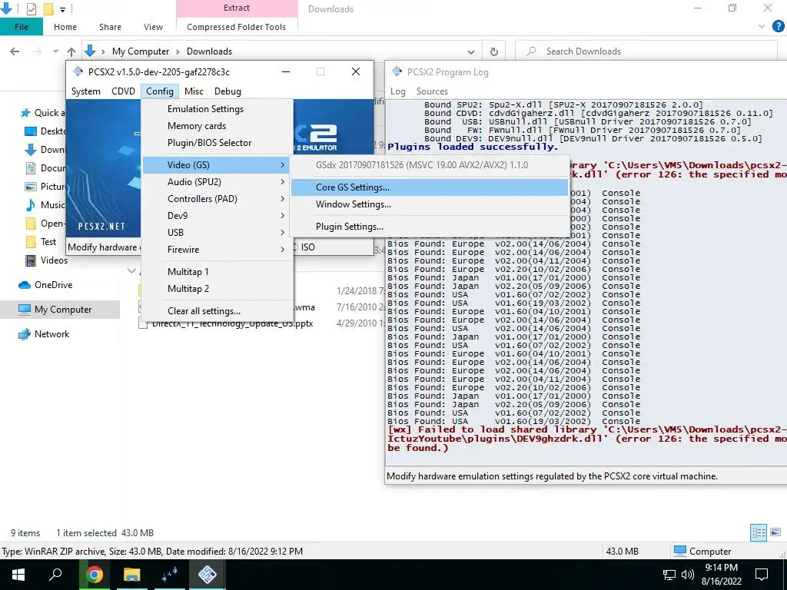Viewport: 787px width, 590px height.
Task: Open recent locations dropdown arrow
Action: (x=55, y=51)
